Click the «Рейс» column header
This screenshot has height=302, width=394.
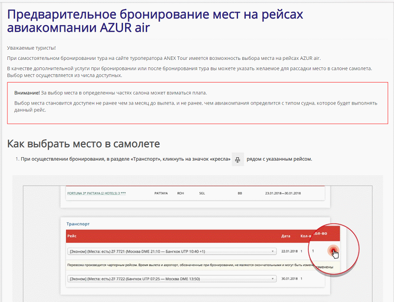click(72, 236)
